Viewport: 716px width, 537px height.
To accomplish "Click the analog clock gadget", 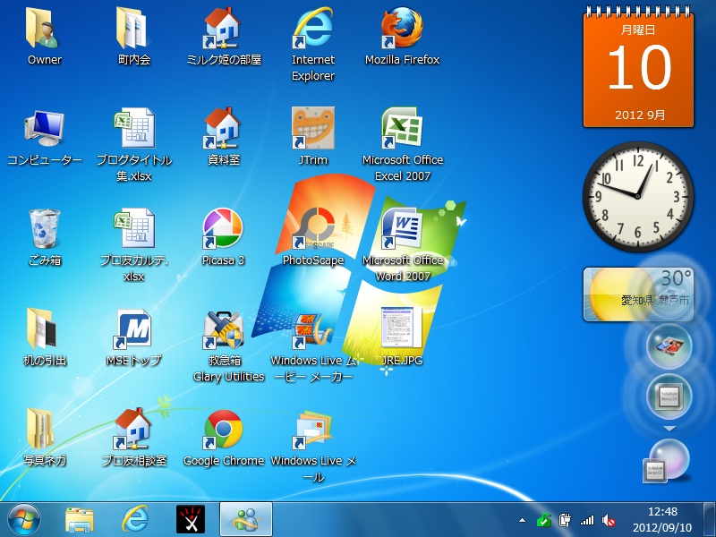I will pos(638,196).
